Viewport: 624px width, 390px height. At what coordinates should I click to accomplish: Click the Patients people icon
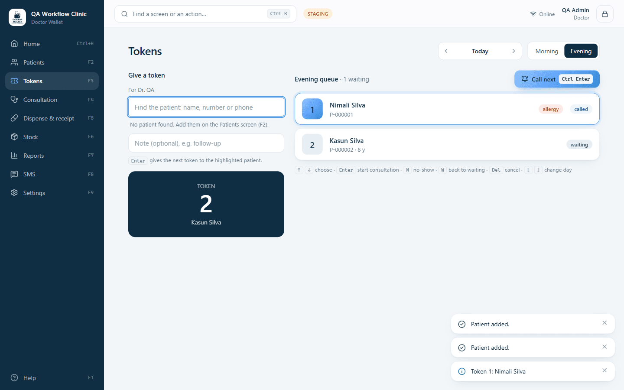14,62
